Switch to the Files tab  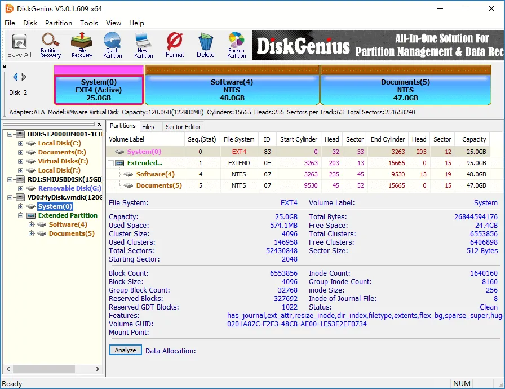click(149, 126)
